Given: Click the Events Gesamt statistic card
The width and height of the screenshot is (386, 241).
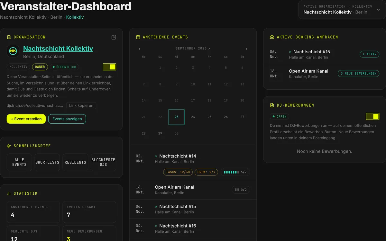Looking at the screenshot, I should tap(89, 212).
